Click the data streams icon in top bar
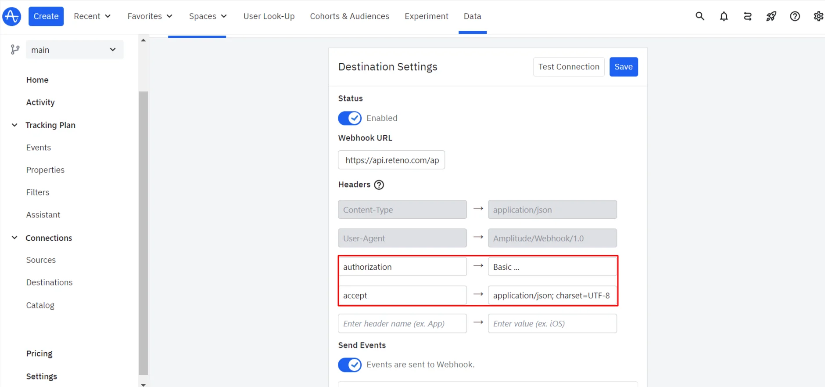The width and height of the screenshot is (825, 387). point(748,16)
